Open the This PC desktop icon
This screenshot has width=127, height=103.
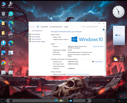[x=3, y=5]
